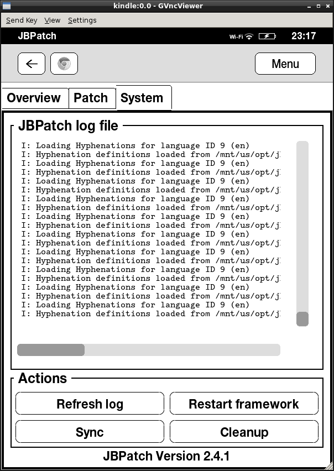Open the View menu
This screenshot has width=334, height=471.
pyautogui.click(x=53, y=20)
